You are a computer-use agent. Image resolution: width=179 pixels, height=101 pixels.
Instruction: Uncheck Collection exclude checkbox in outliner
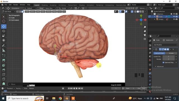point(171,14)
